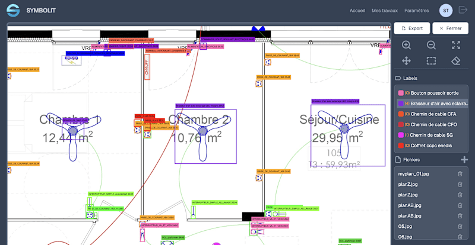Click the magenta swatch of Chemin de cable SG
475x245 pixels.
click(401, 135)
